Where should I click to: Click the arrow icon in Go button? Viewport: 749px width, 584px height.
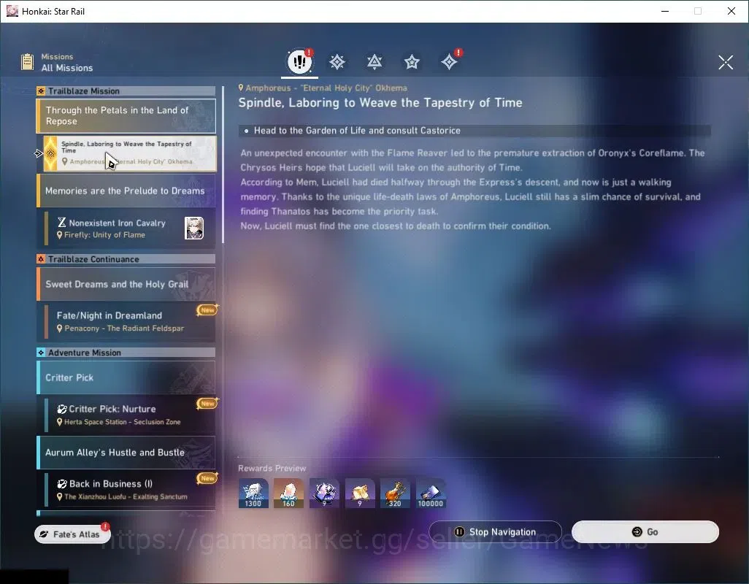tap(637, 531)
